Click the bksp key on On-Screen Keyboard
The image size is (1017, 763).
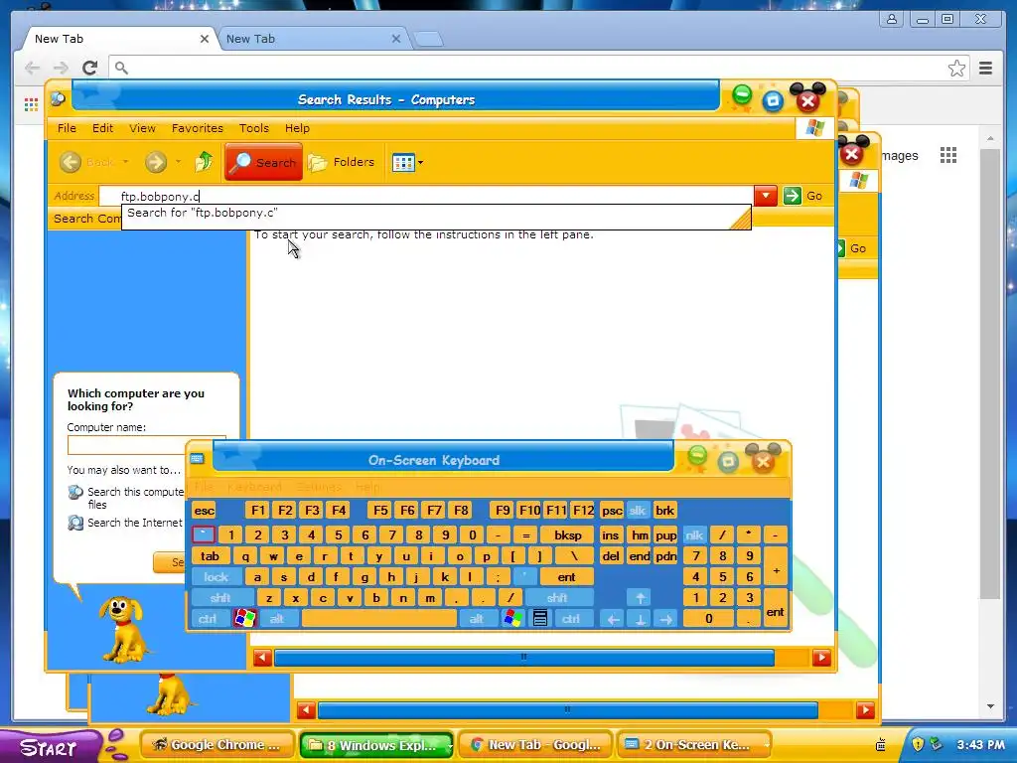point(567,535)
